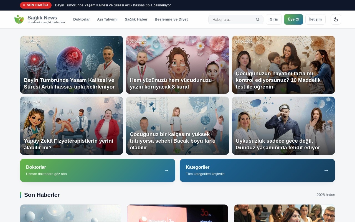
Task: Click the search magnifier icon
Action: click(x=258, y=19)
